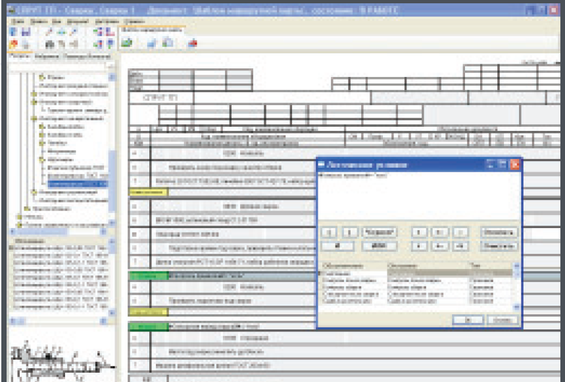
Task: Open the third, shortest menu in the menu bar
Action: pos(56,22)
